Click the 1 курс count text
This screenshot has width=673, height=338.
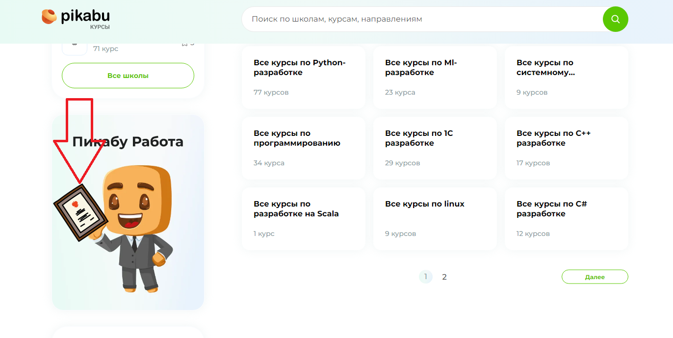click(x=264, y=234)
